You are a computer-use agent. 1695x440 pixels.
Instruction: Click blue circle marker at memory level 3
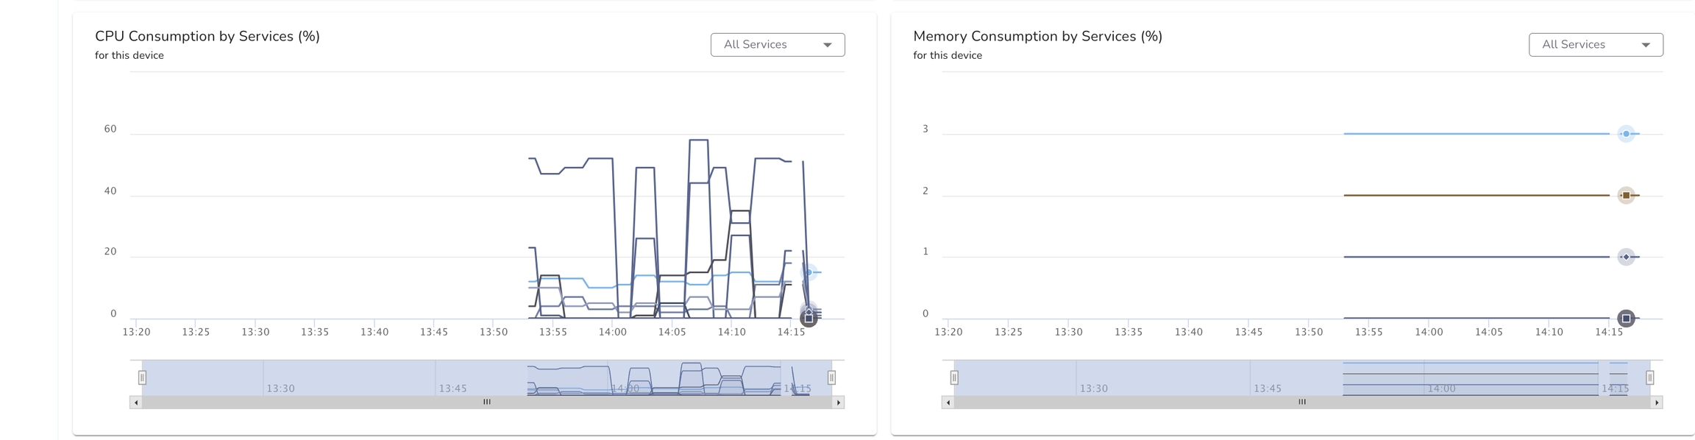[x=1626, y=134]
